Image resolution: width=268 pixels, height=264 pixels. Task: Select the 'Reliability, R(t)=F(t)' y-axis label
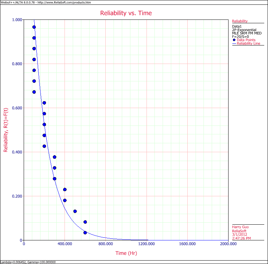[x=5, y=130]
